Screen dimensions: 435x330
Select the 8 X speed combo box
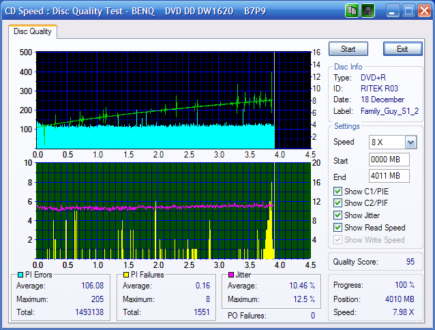(393, 142)
